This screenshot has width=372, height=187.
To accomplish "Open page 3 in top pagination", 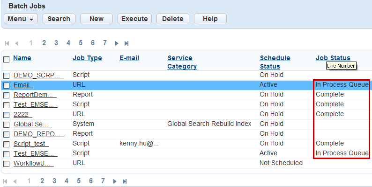I will (56, 43).
